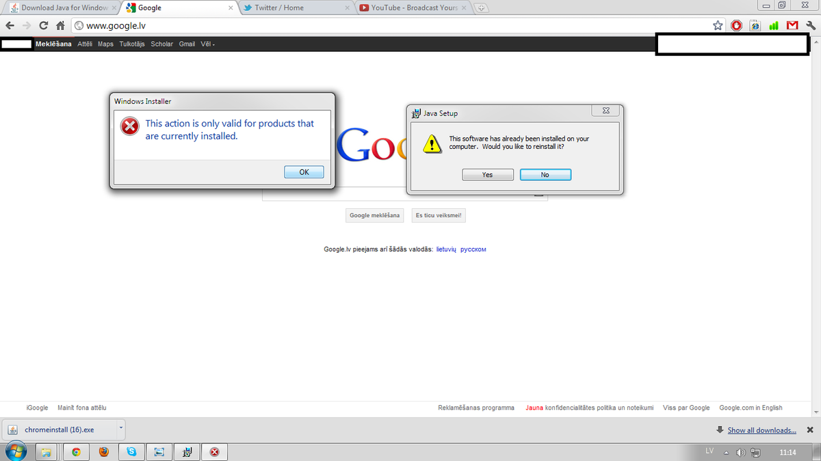Open chromeinstall (16).exe download options arrow
This screenshot has height=461, width=821.
click(120, 430)
